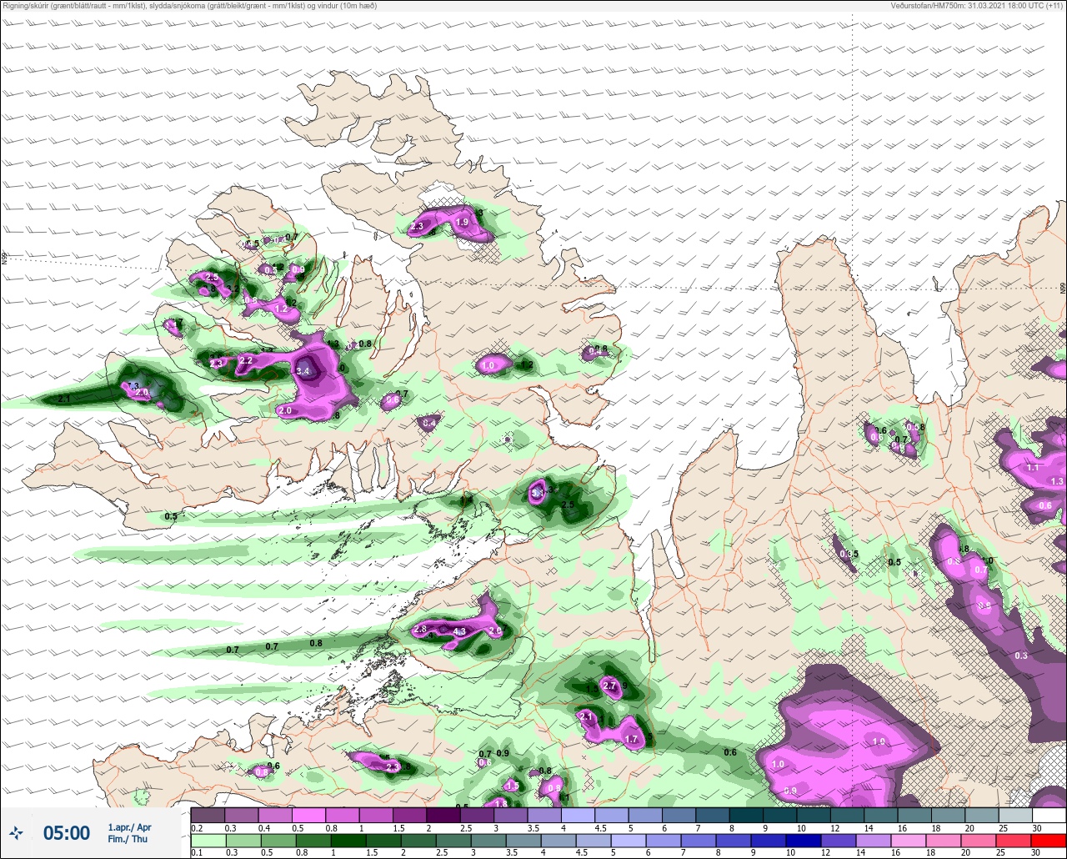1067x859 pixels.
Task: Click the 05:00 forecast time display
Action: [67, 833]
